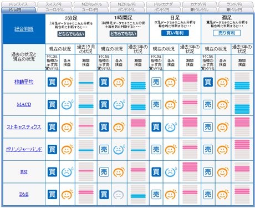Click the 移動平均 buy signal icon under 5分足
The image size is (255, 208).
coord(52,82)
